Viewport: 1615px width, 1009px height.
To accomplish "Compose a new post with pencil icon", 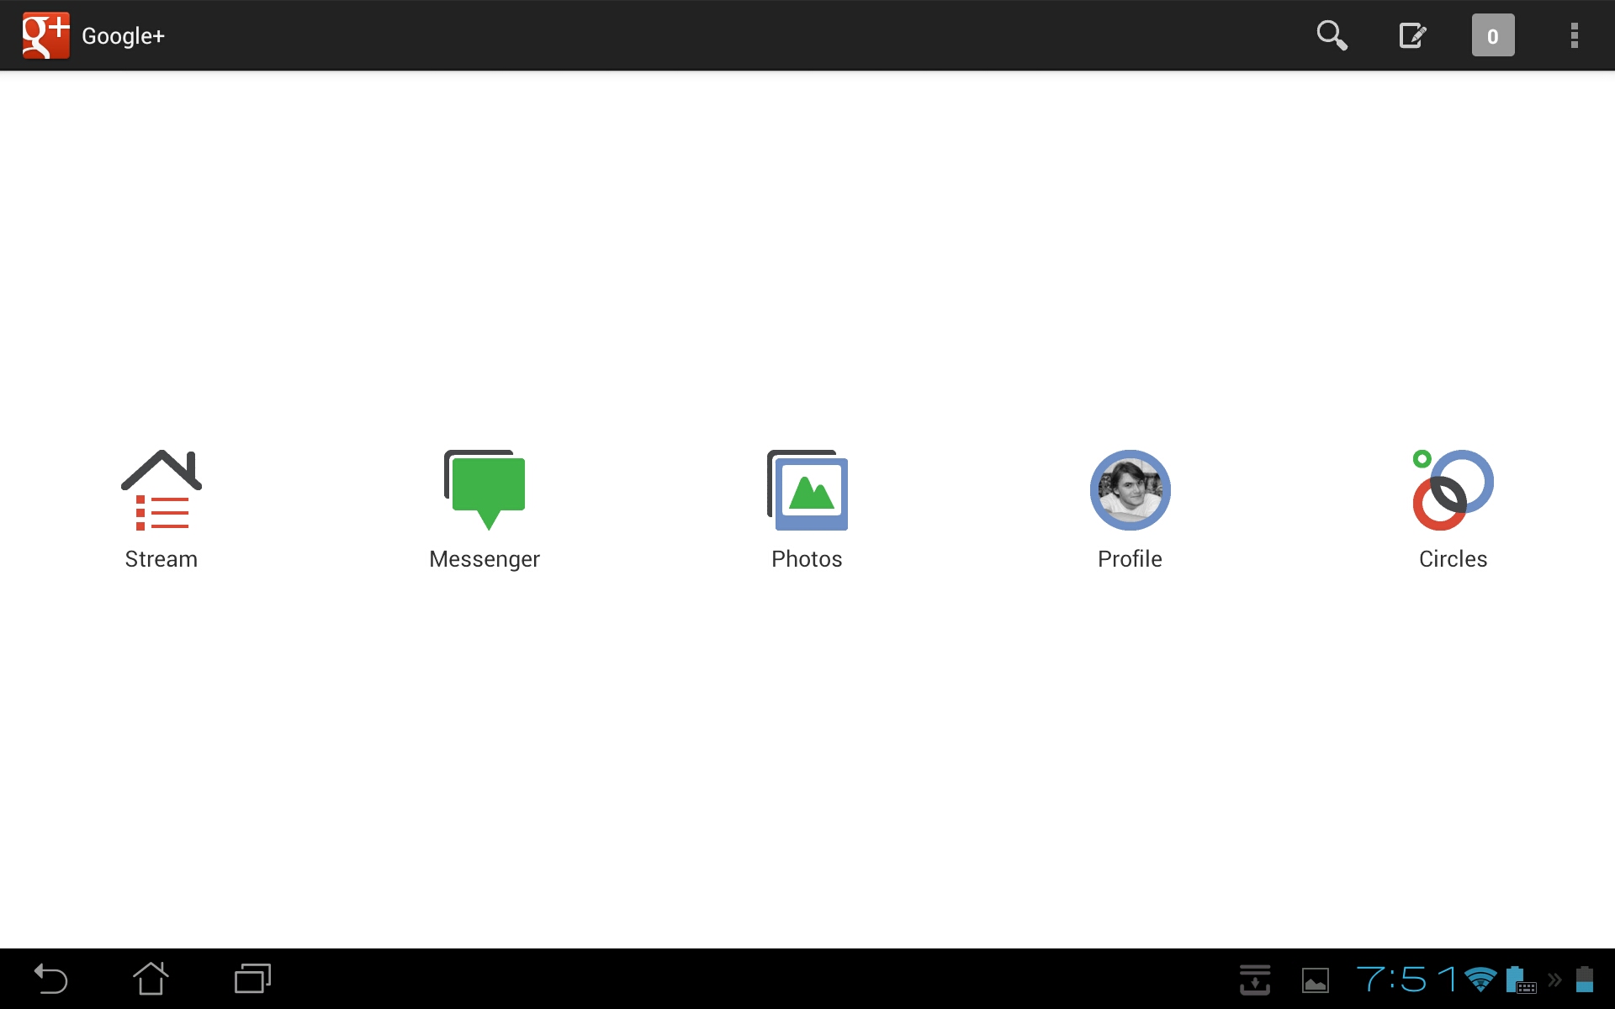I will coord(1412,35).
